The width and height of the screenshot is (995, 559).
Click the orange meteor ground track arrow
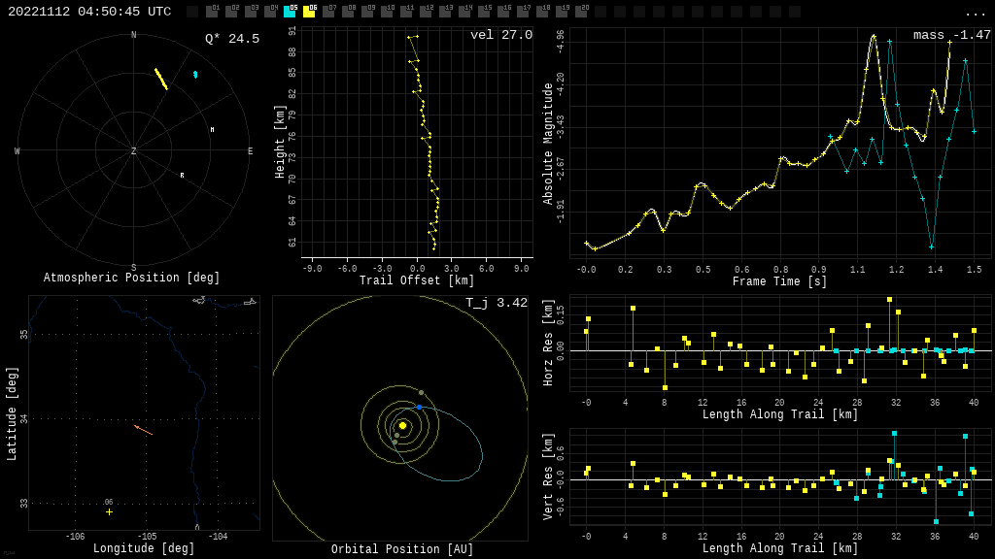tap(143, 429)
